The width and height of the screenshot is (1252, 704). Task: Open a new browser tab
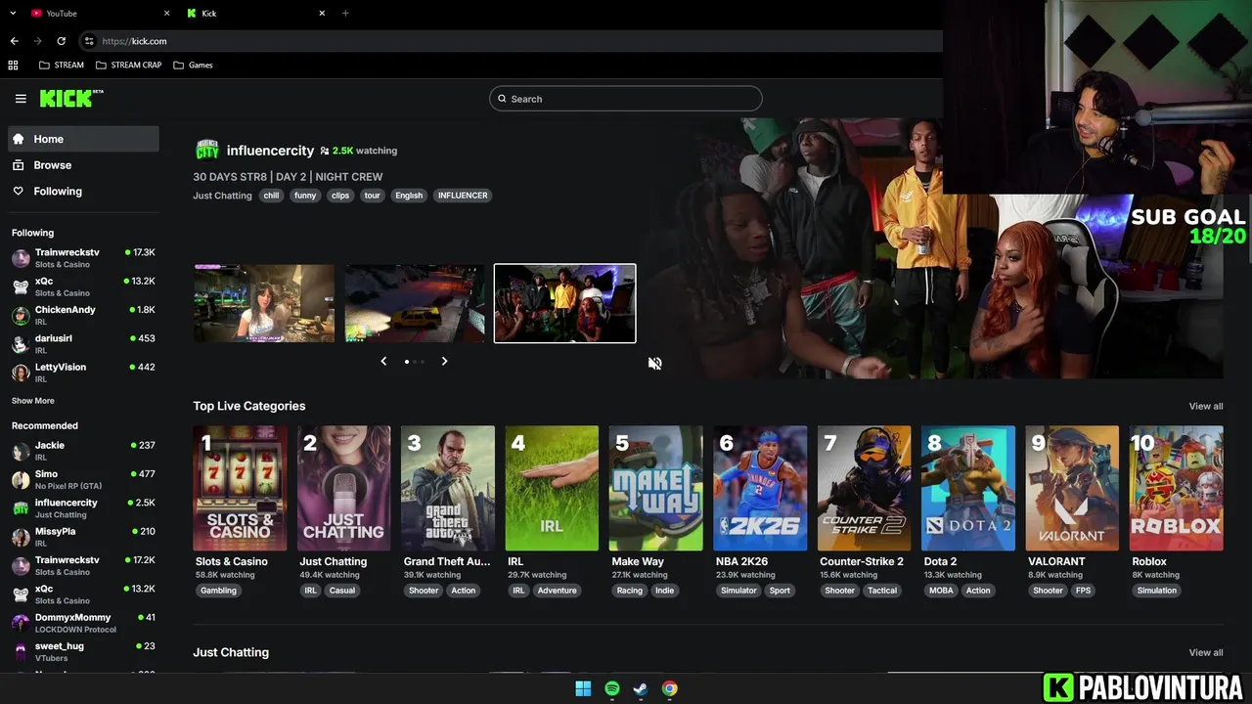click(x=345, y=13)
